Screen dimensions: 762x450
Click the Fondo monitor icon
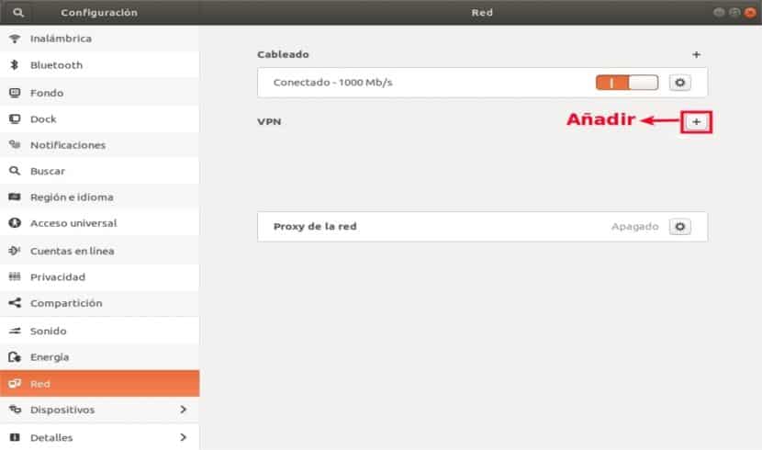15,93
